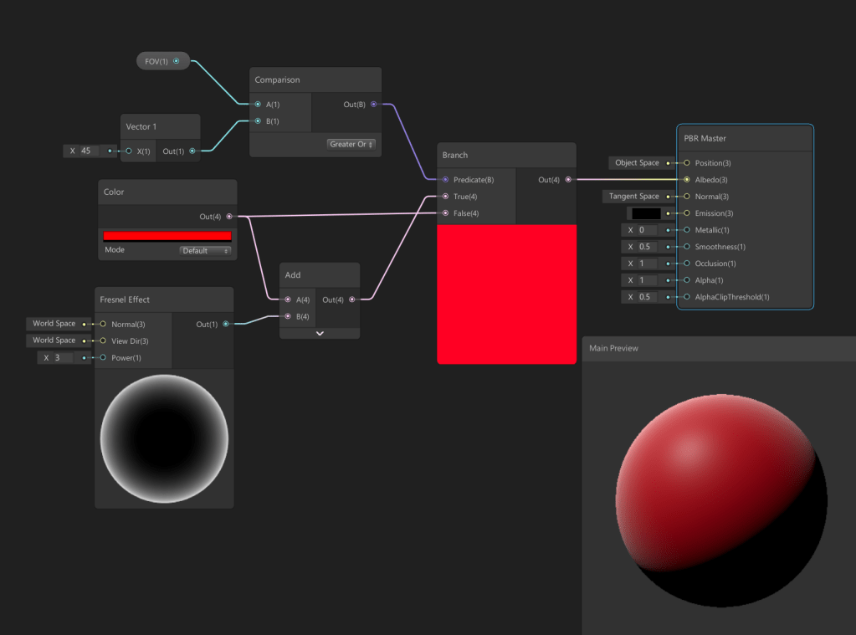Click the FOV property node output port
856x635 pixels.
[x=176, y=61]
